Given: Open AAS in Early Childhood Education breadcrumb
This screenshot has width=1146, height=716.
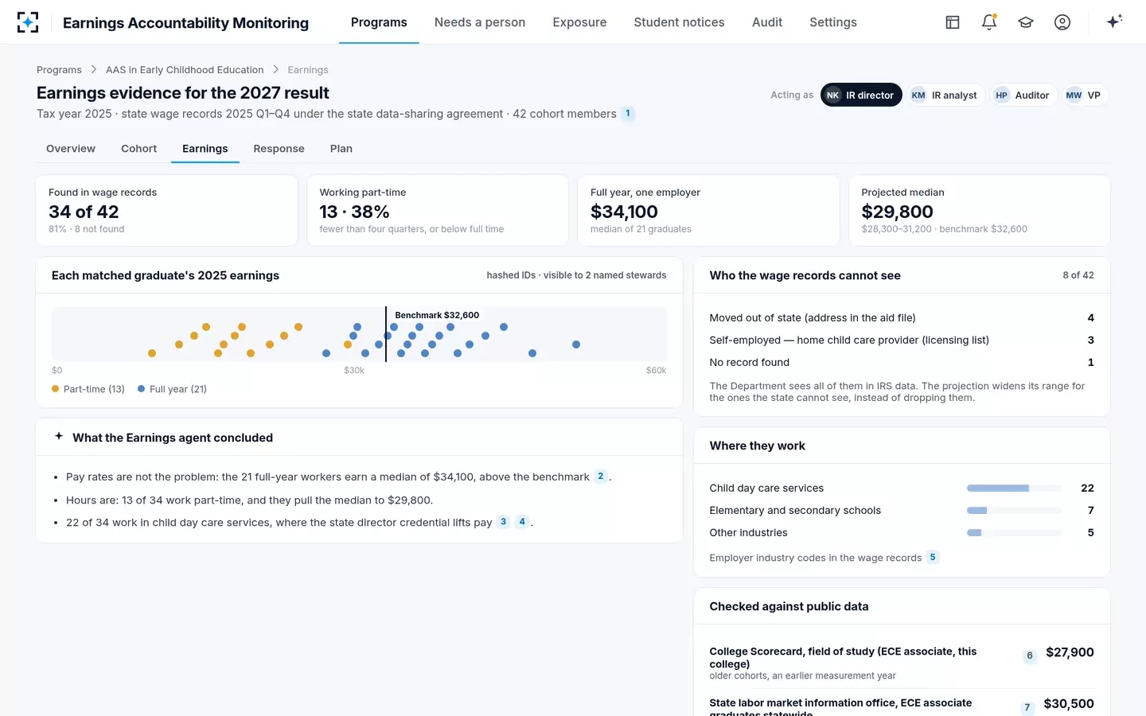Looking at the screenshot, I should pos(185,70).
